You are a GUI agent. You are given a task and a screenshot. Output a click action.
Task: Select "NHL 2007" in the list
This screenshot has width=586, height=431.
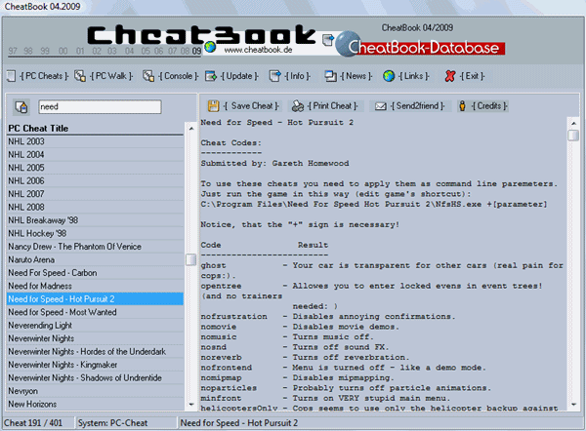96,194
